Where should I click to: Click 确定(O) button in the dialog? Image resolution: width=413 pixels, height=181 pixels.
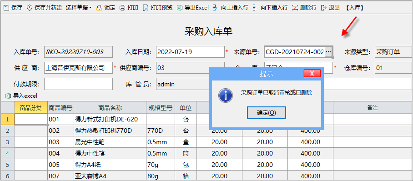point(266,113)
